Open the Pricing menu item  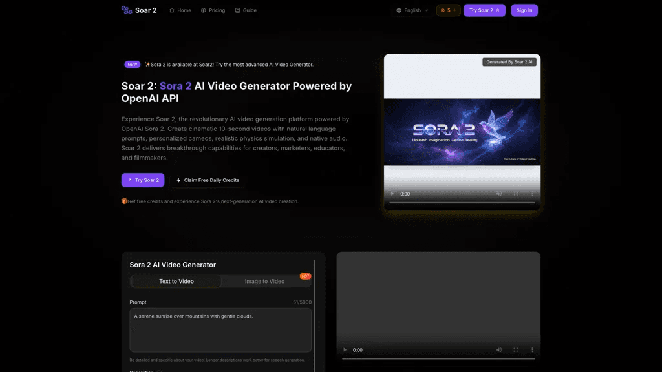[213, 10]
